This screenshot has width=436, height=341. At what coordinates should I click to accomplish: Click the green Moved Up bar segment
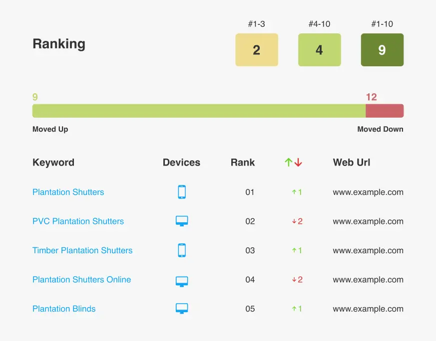tap(199, 111)
